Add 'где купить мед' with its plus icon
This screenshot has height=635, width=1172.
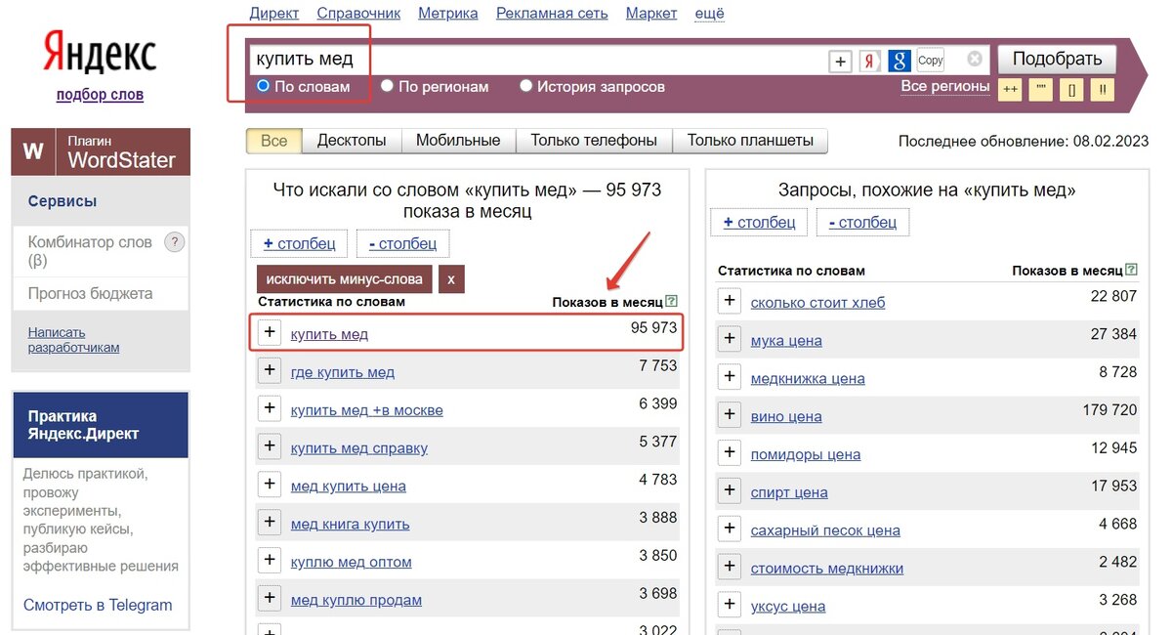pos(270,370)
